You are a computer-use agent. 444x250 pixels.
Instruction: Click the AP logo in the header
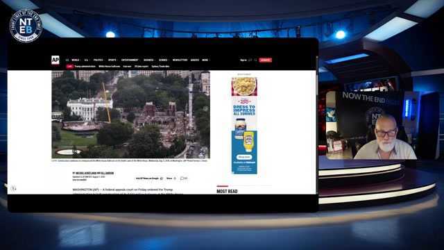coord(55,60)
